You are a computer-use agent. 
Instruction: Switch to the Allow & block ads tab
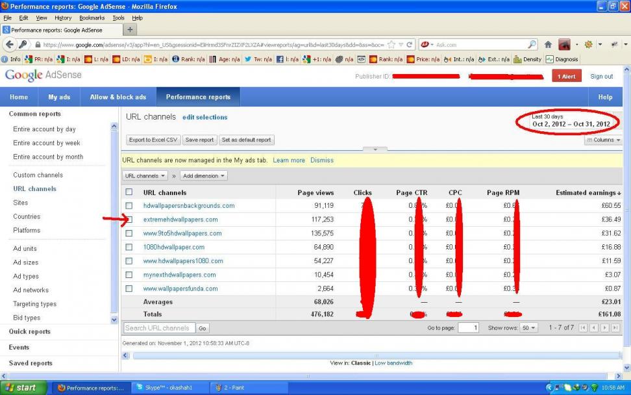[118, 97]
